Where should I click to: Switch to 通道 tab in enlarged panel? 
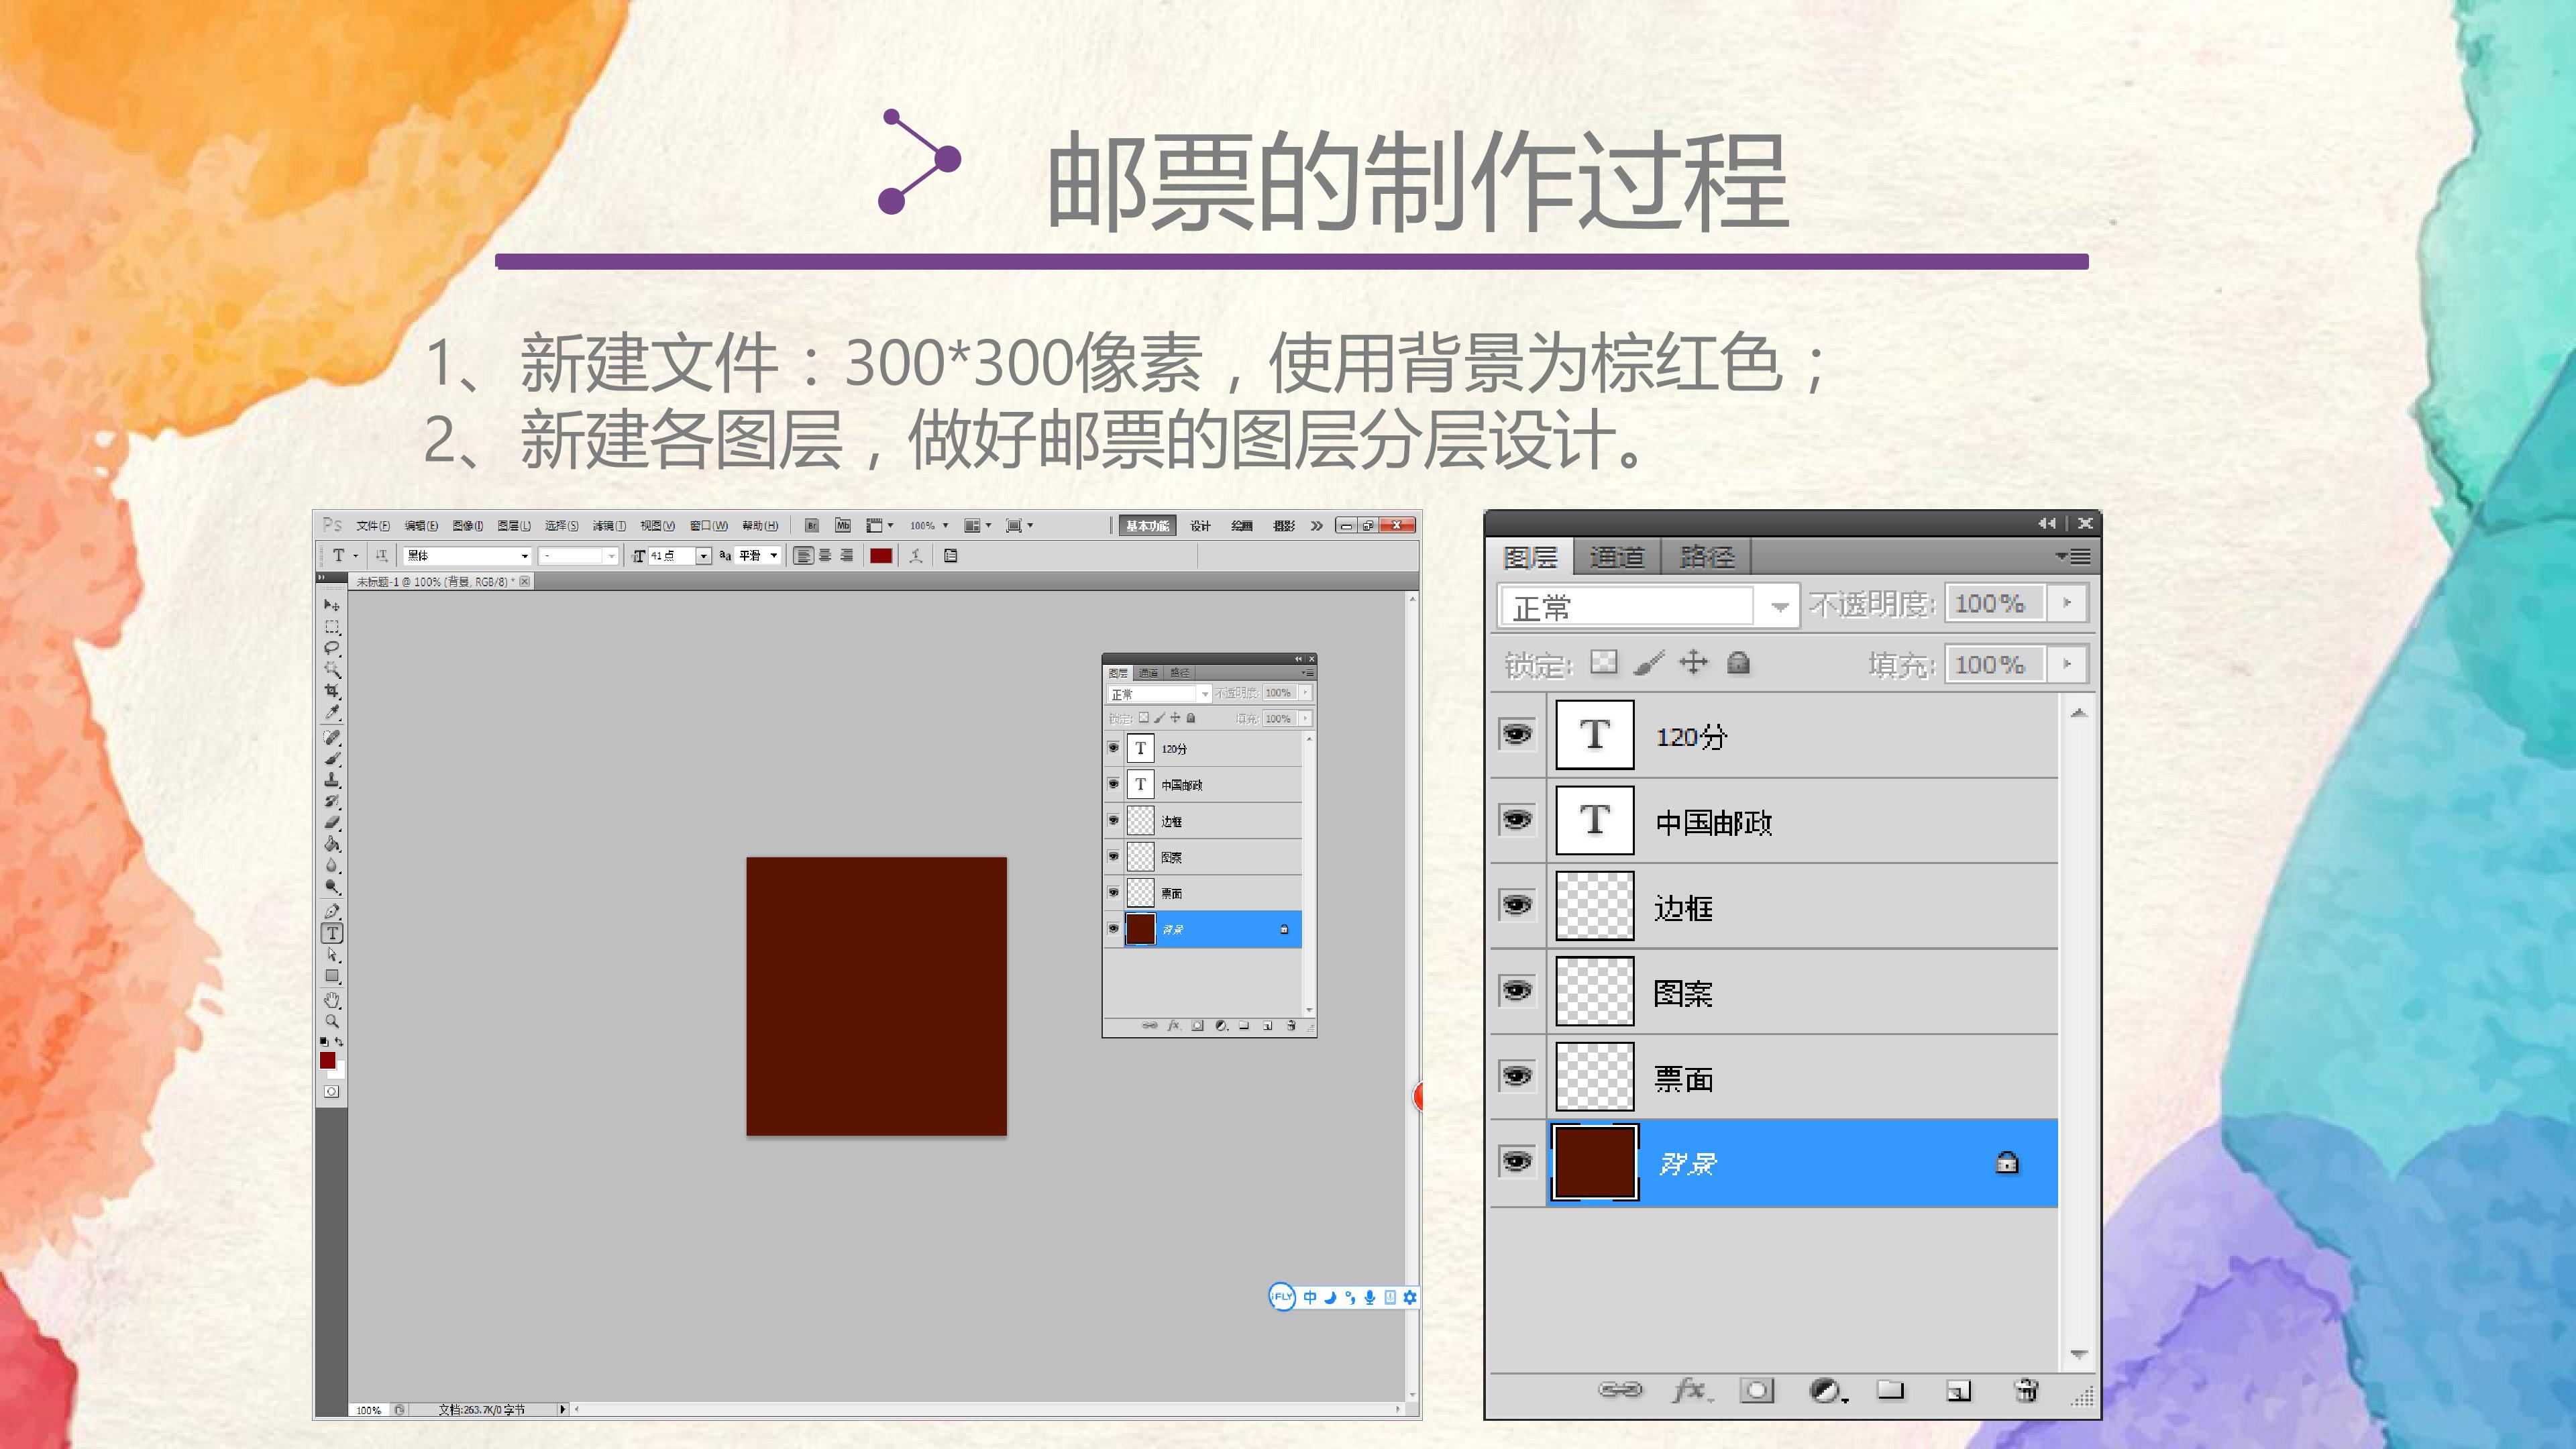(1617, 557)
